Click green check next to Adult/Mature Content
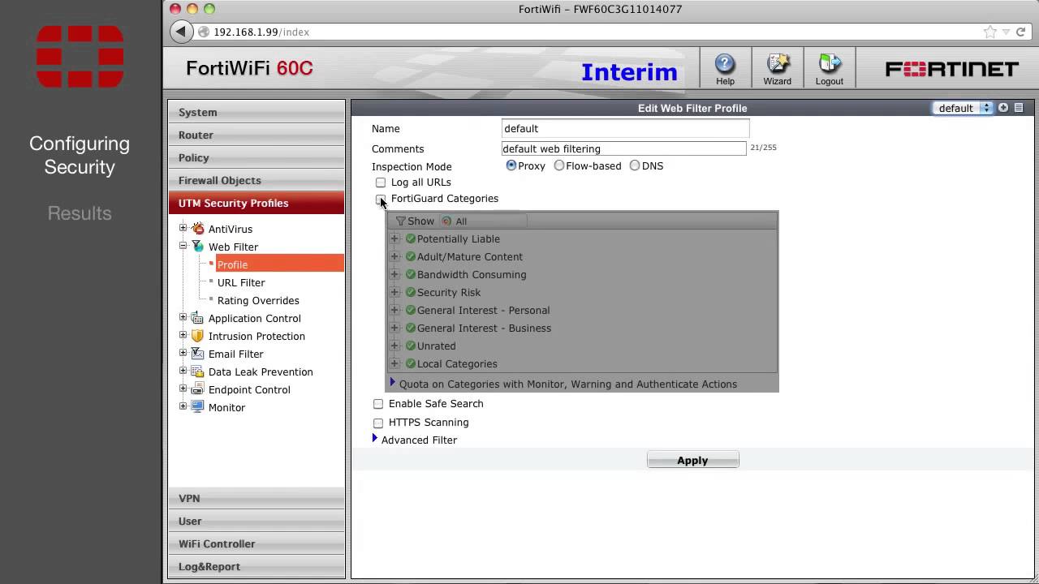1039x584 pixels. pyautogui.click(x=411, y=256)
